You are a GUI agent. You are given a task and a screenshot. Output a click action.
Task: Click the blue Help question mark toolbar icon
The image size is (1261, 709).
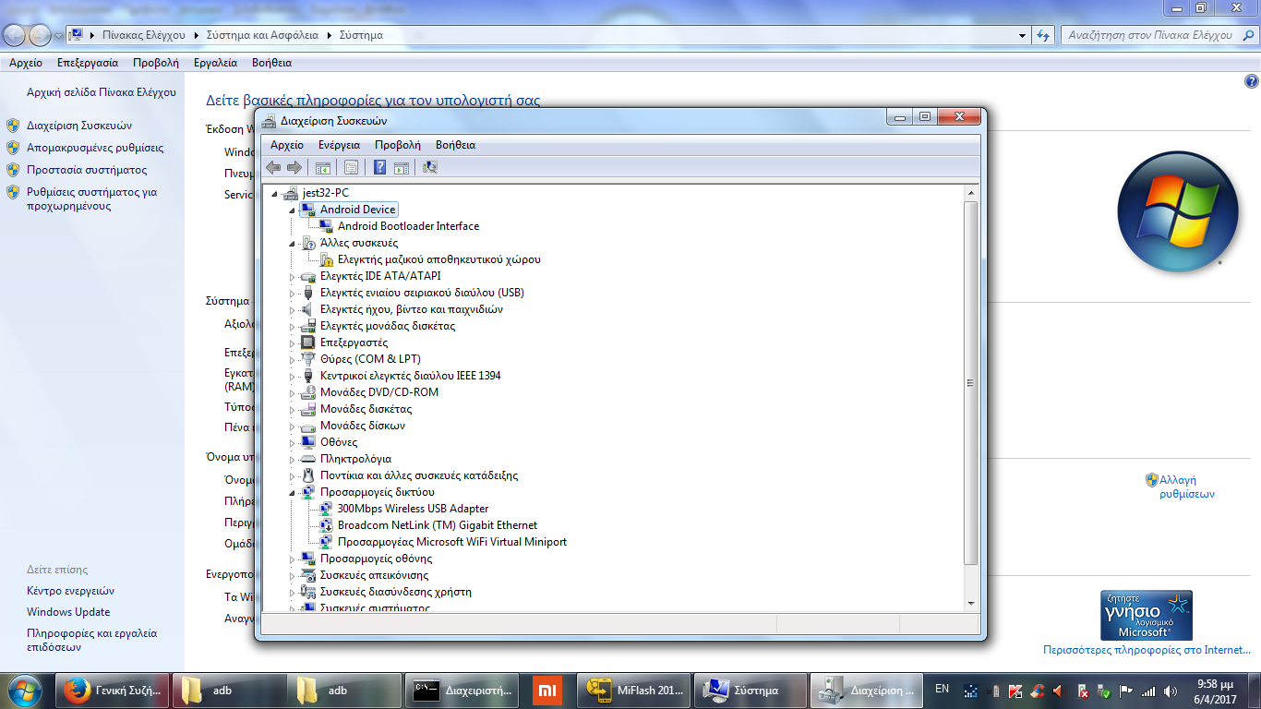(379, 167)
